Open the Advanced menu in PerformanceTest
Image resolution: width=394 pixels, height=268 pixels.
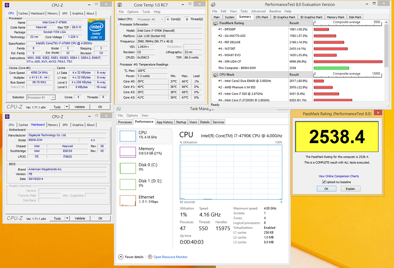258,11
